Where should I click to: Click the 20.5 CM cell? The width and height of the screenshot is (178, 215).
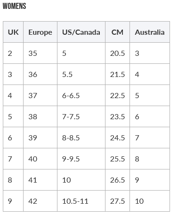coord(117,53)
